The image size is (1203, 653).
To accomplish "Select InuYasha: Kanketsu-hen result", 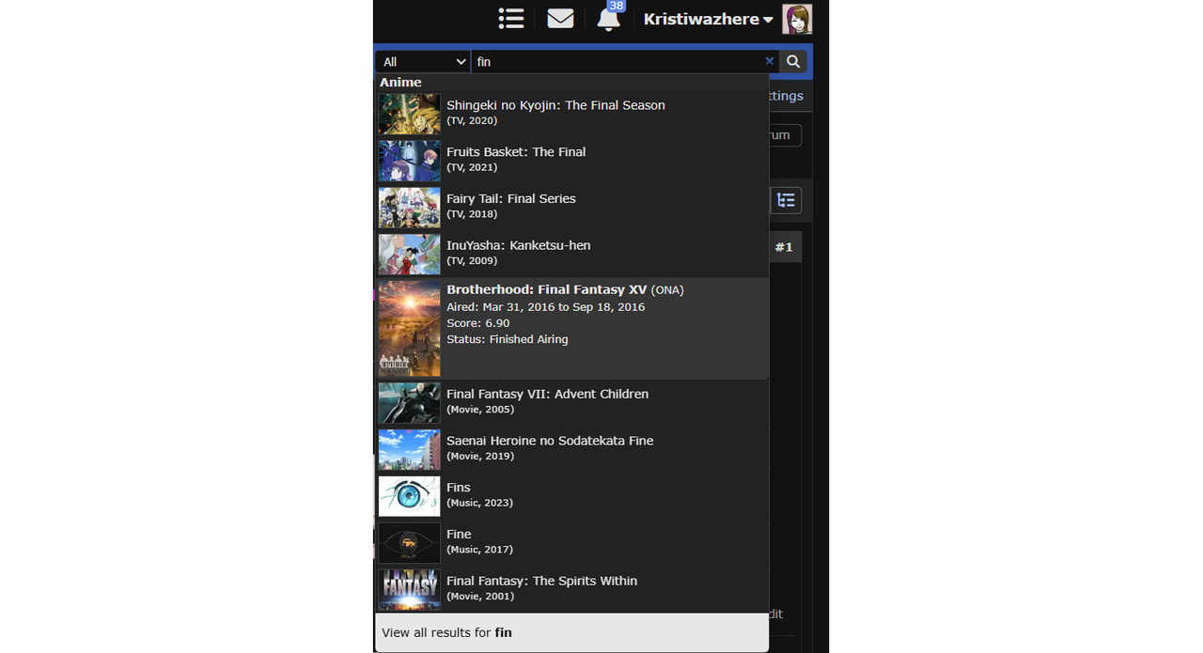I will tap(572, 255).
